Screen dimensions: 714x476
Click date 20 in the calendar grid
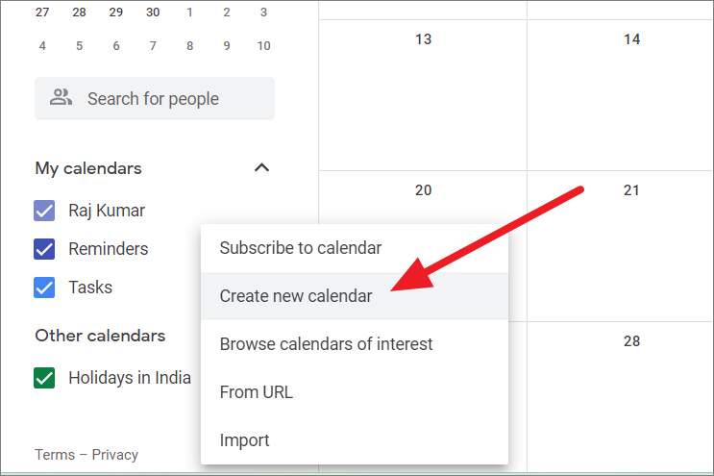[423, 190]
